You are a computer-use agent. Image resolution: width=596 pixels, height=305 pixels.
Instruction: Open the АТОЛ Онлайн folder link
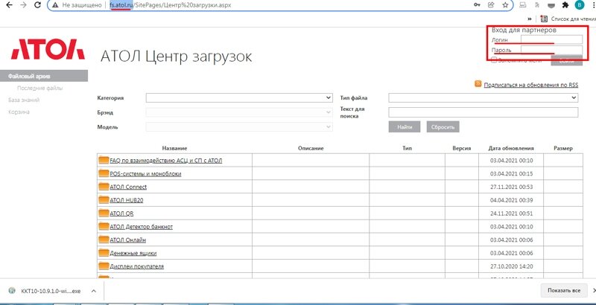[127, 240]
